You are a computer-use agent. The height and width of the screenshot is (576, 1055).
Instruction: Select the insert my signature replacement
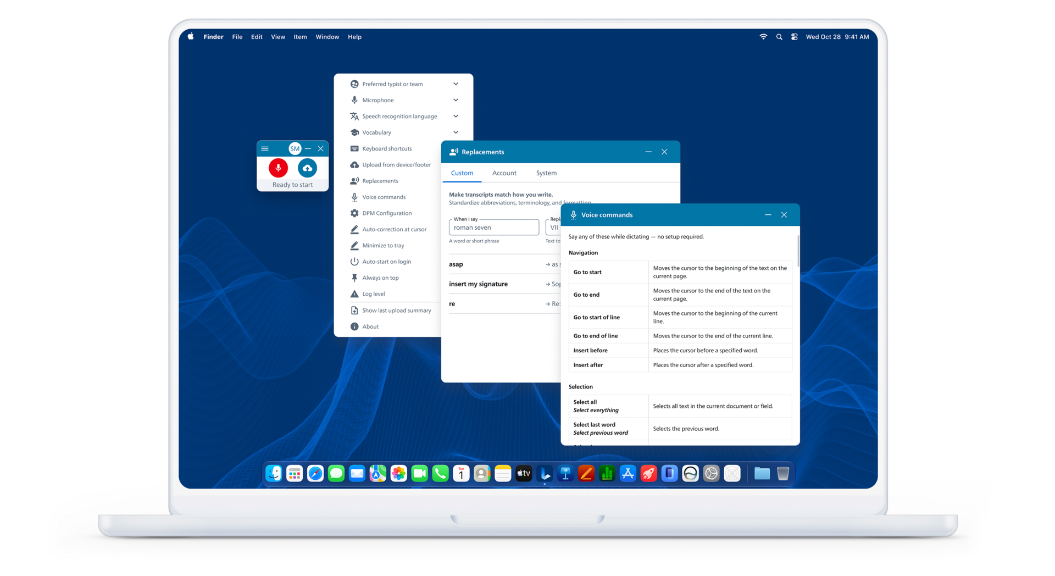pyautogui.click(x=504, y=284)
